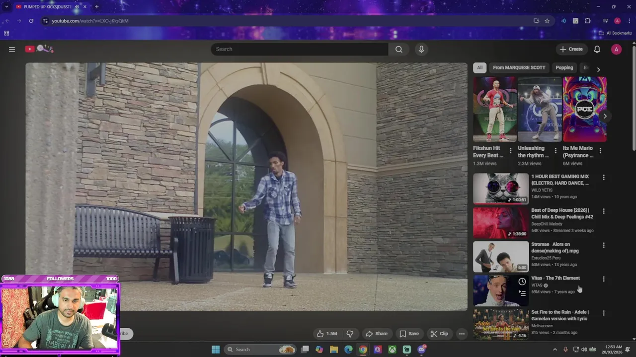Image resolution: width=636 pixels, height=357 pixels.
Task: Open options for 1 HOUR BEST GAMING MIX
Action: 604,178
